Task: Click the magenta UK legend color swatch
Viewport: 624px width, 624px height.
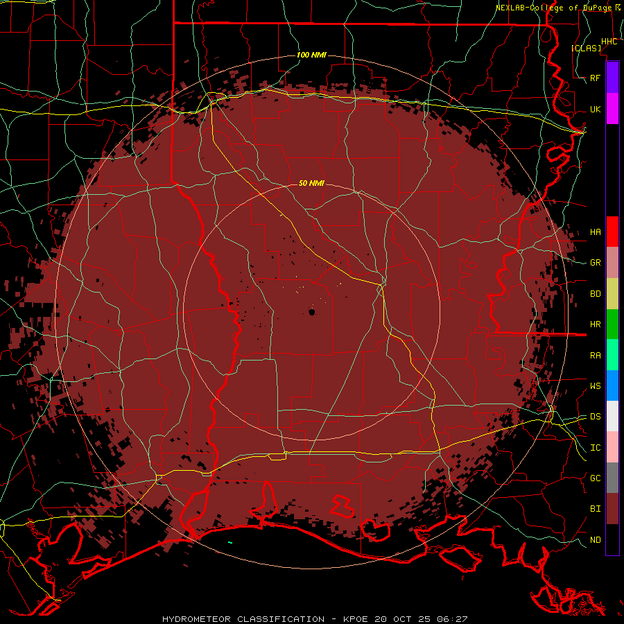Action: [x=612, y=109]
